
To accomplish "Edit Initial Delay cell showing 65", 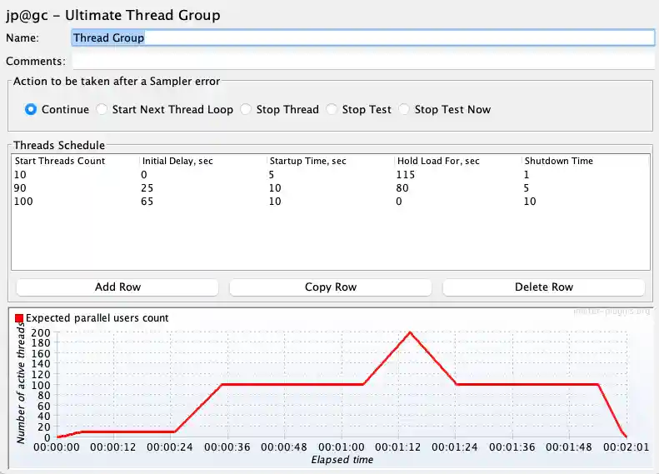I will (203, 202).
